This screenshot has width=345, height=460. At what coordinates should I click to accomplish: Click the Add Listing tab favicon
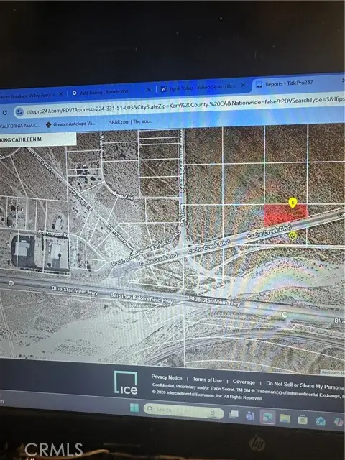coord(75,93)
